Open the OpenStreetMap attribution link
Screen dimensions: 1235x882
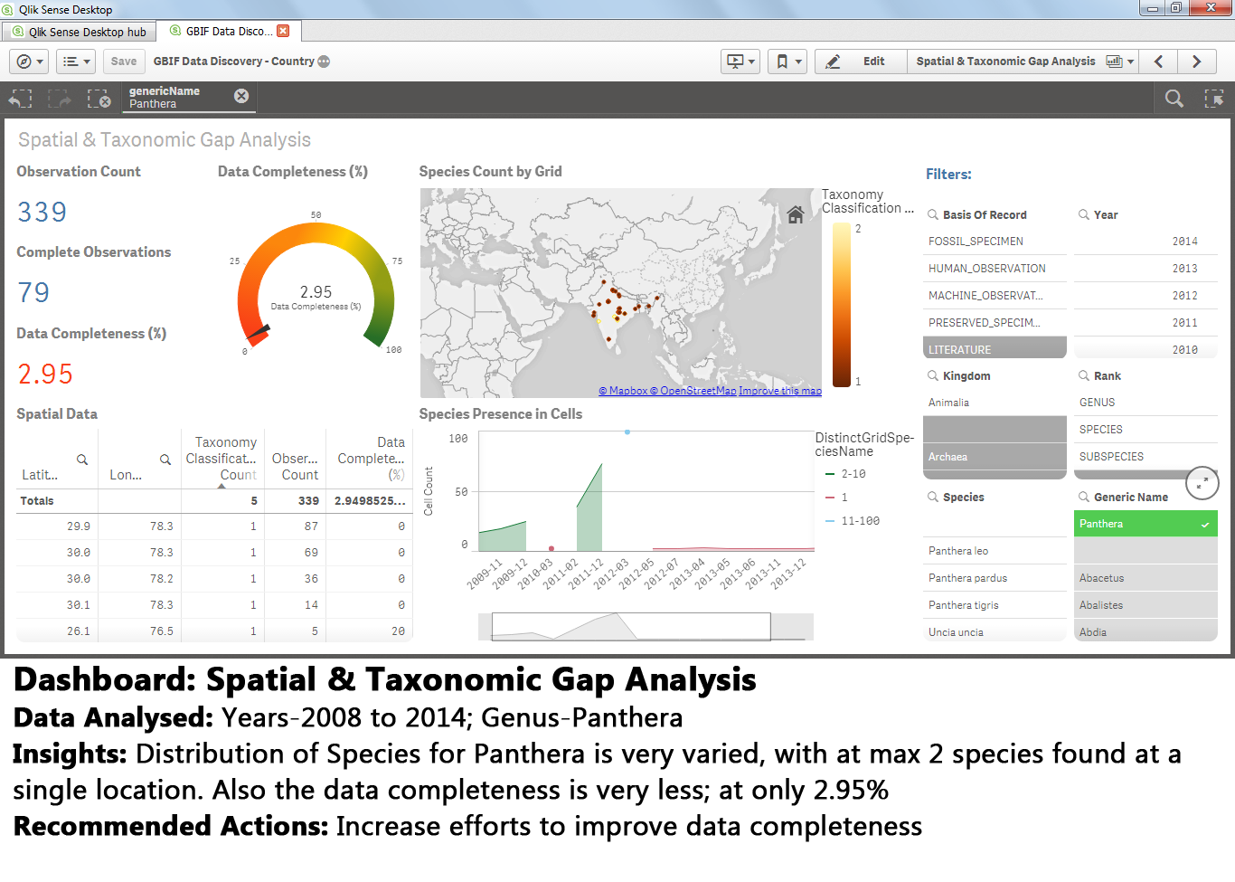point(698,391)
